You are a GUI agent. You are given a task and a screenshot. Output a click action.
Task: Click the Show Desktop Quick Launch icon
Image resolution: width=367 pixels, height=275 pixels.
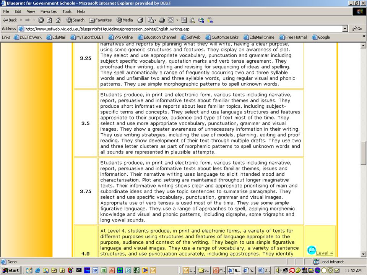[x=29, y=270]
